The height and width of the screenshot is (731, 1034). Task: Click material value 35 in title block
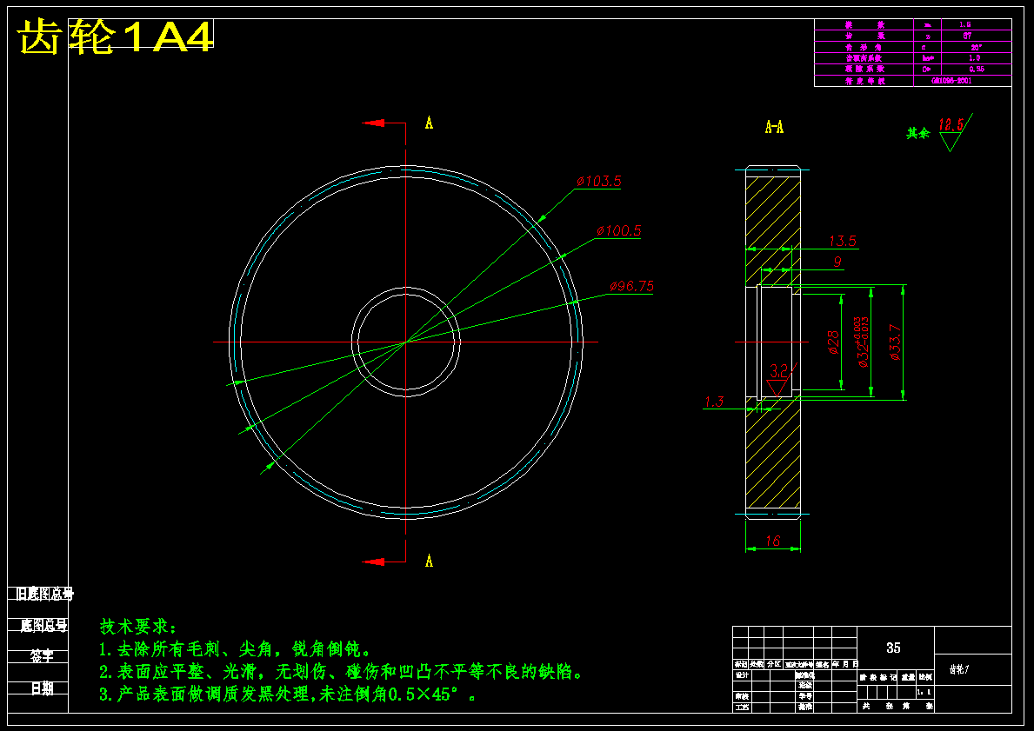(893, 648)
